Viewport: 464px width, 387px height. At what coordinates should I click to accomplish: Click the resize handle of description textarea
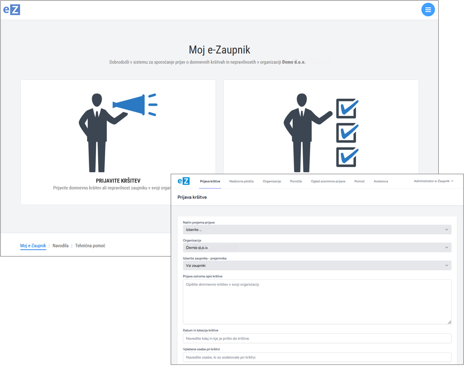point(449,322)
